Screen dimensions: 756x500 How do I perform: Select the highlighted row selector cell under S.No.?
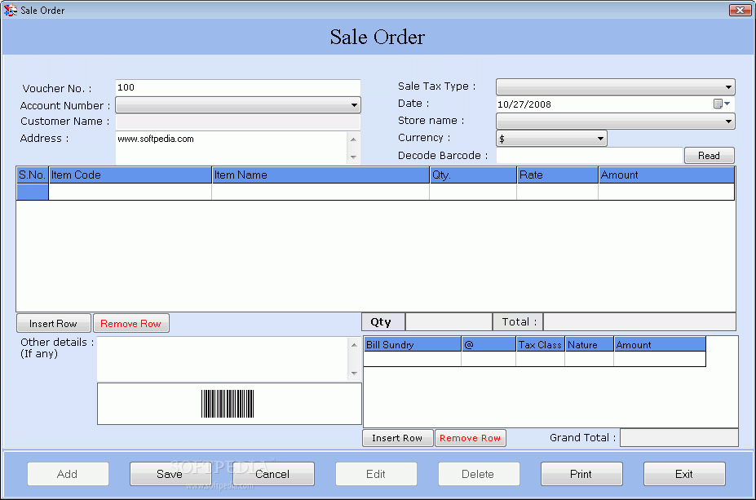pyautogui.click(x=33, y=192)
